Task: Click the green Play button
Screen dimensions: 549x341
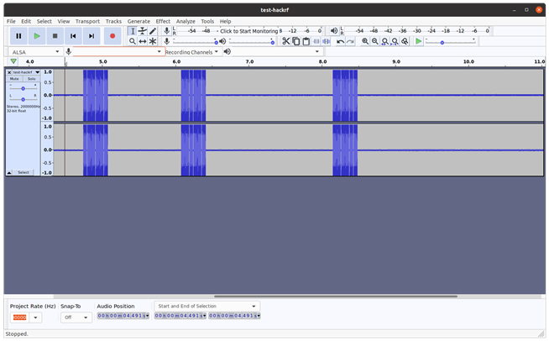Action: click(37, 36)
